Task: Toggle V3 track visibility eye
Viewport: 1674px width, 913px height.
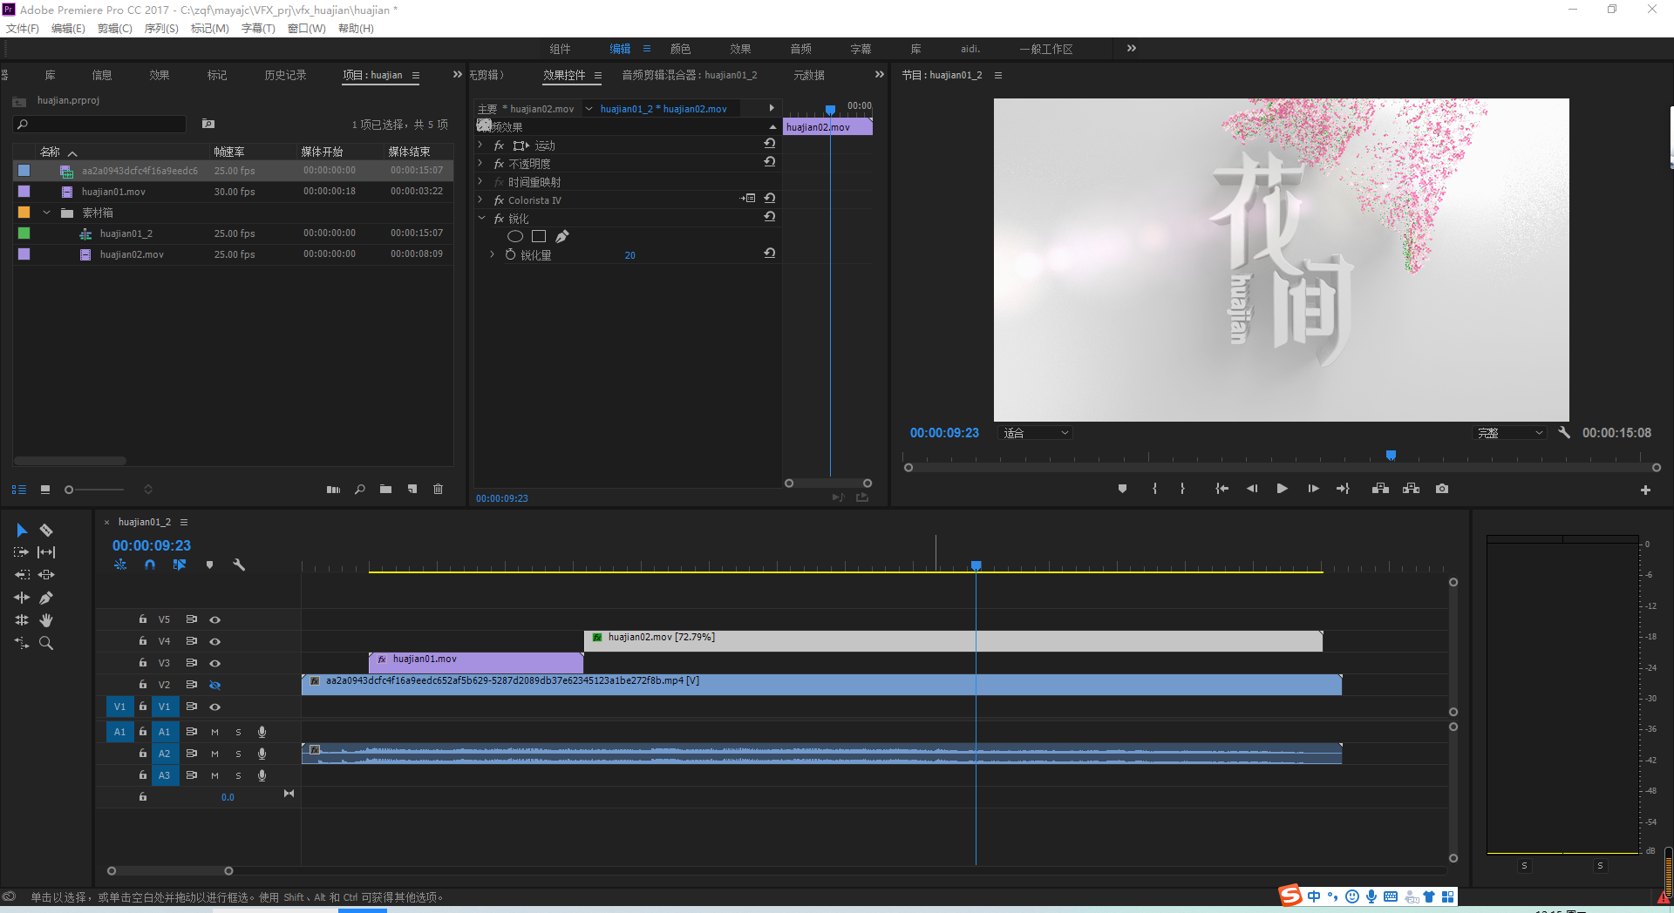Action: (x=214, y=663)
